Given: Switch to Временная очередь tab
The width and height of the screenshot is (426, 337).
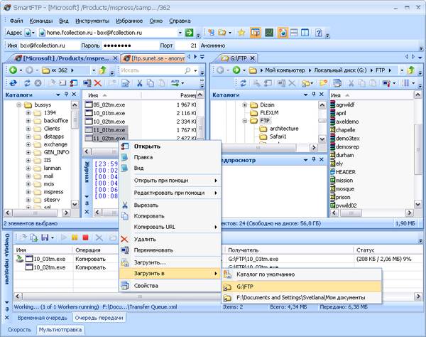Looking at the screenshot, I should coord(43,318).
